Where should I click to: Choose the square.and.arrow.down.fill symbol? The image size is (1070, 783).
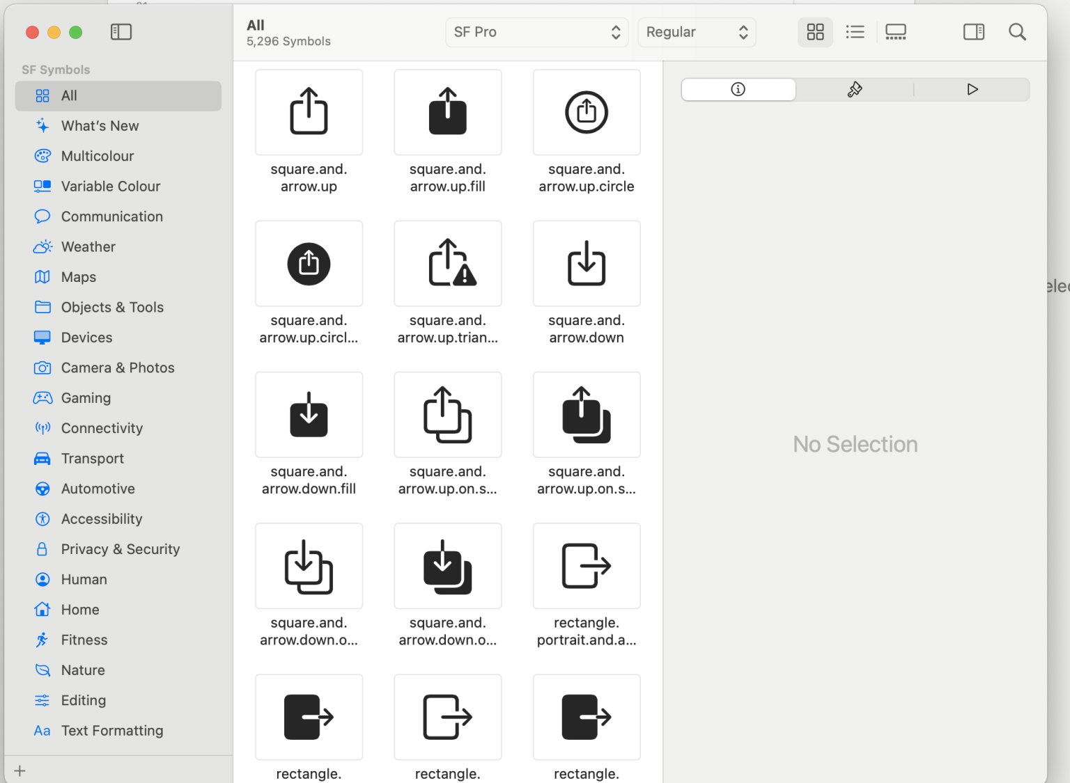309,415
